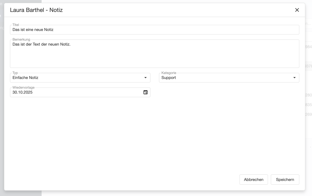Click the 'Wiedervorlage' field label
The width and height of the screenshot is (312, 196).
point(23,87)
